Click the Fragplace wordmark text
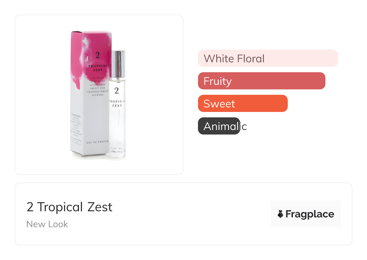The height and width of the screenshot is (260, 367). pos(310,214)
